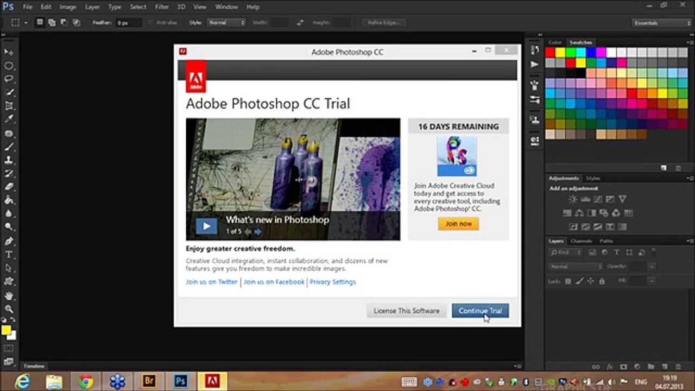Toggle lock all padlock icon
The image size is (695, 391).
[x=602, y=281]
